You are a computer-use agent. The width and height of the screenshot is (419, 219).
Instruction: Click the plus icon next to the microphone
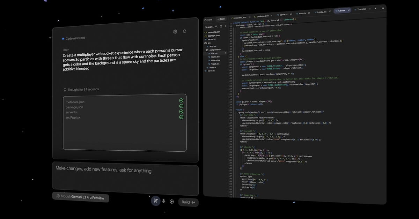pos(171,201)
